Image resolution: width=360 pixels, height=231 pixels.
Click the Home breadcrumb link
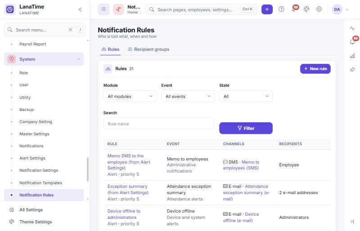coord(132,13)
